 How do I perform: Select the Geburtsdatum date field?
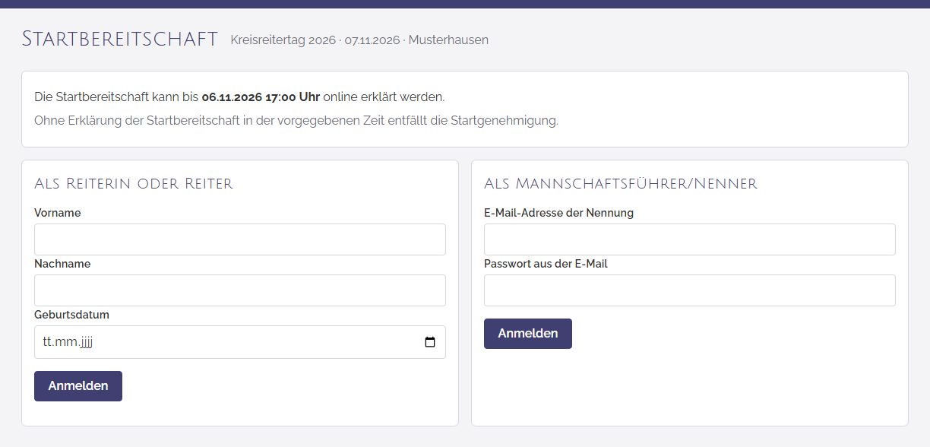coord(240,342)
